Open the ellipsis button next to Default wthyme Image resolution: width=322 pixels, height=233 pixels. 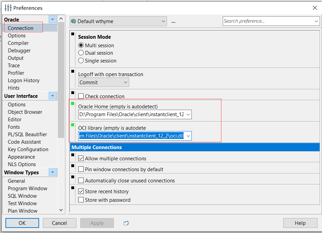click(173, 21)
